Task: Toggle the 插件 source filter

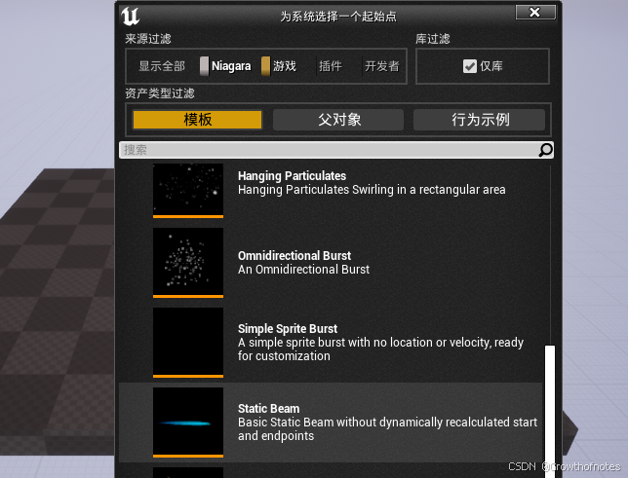Action: (x=331, y=66)
